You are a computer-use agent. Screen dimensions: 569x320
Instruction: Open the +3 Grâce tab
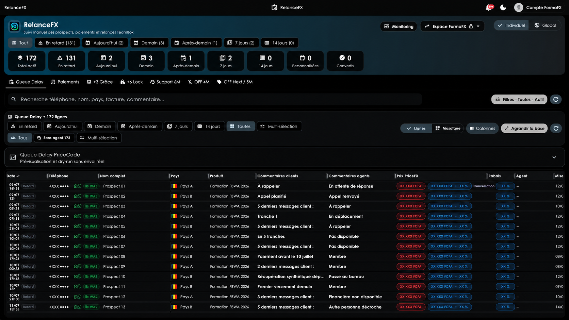[x=100, y=82]
